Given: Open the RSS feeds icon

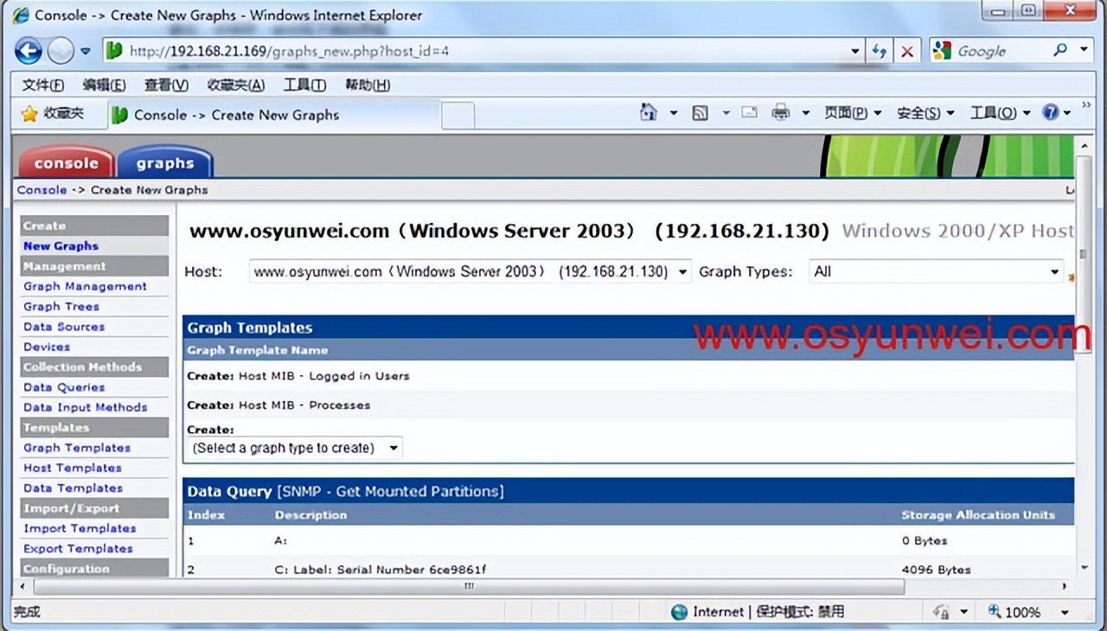Looking at the screenshot, I should [x=701, y=112].
